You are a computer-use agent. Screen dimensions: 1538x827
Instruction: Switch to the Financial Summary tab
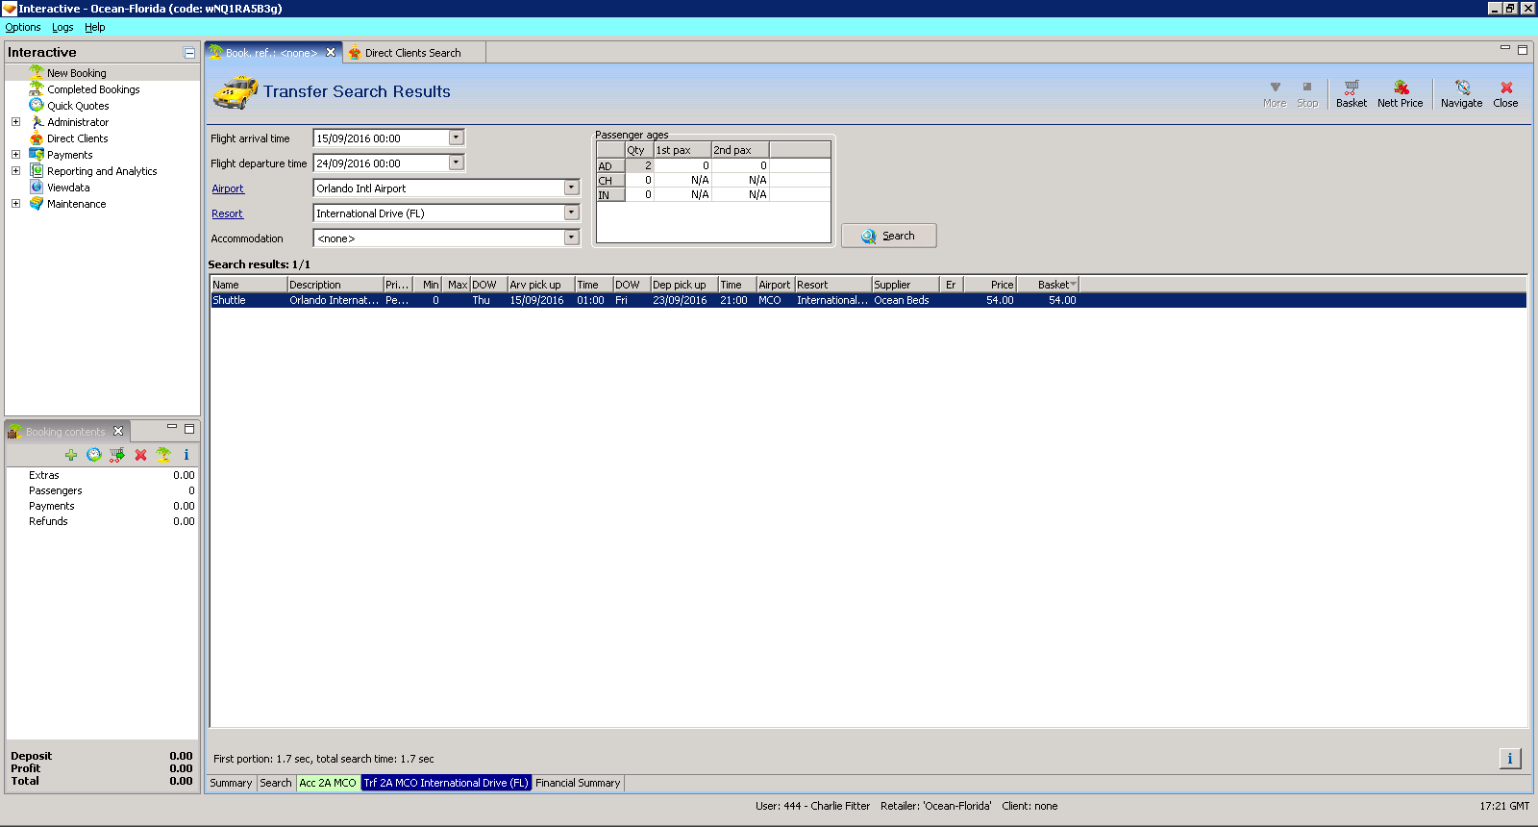[578, 783]
